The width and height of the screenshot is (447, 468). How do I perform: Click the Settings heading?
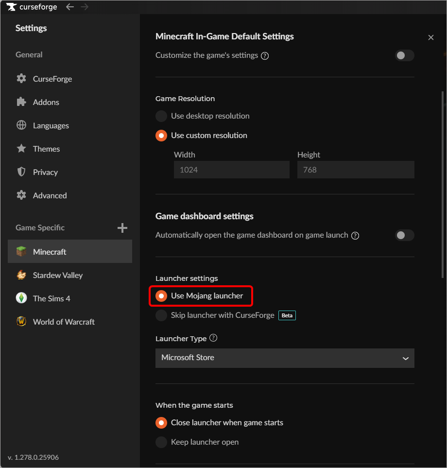tap(31, 28)
